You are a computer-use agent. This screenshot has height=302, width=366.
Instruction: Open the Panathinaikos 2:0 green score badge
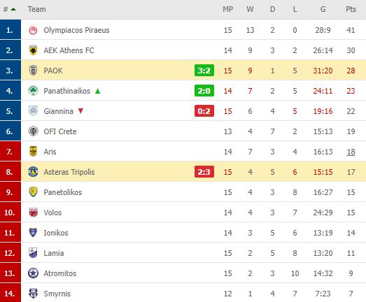pyautogui.click(x=204, y=91)
